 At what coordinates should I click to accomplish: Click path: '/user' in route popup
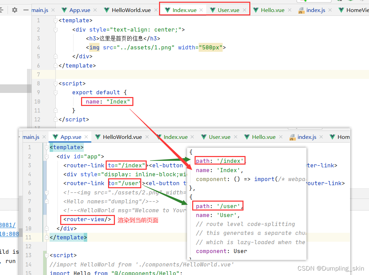(x=218, y=206)
